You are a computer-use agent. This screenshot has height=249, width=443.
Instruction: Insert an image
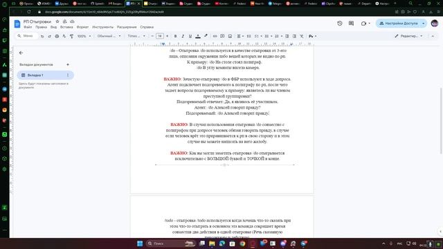pyautogui.click(x=230, y=36)
